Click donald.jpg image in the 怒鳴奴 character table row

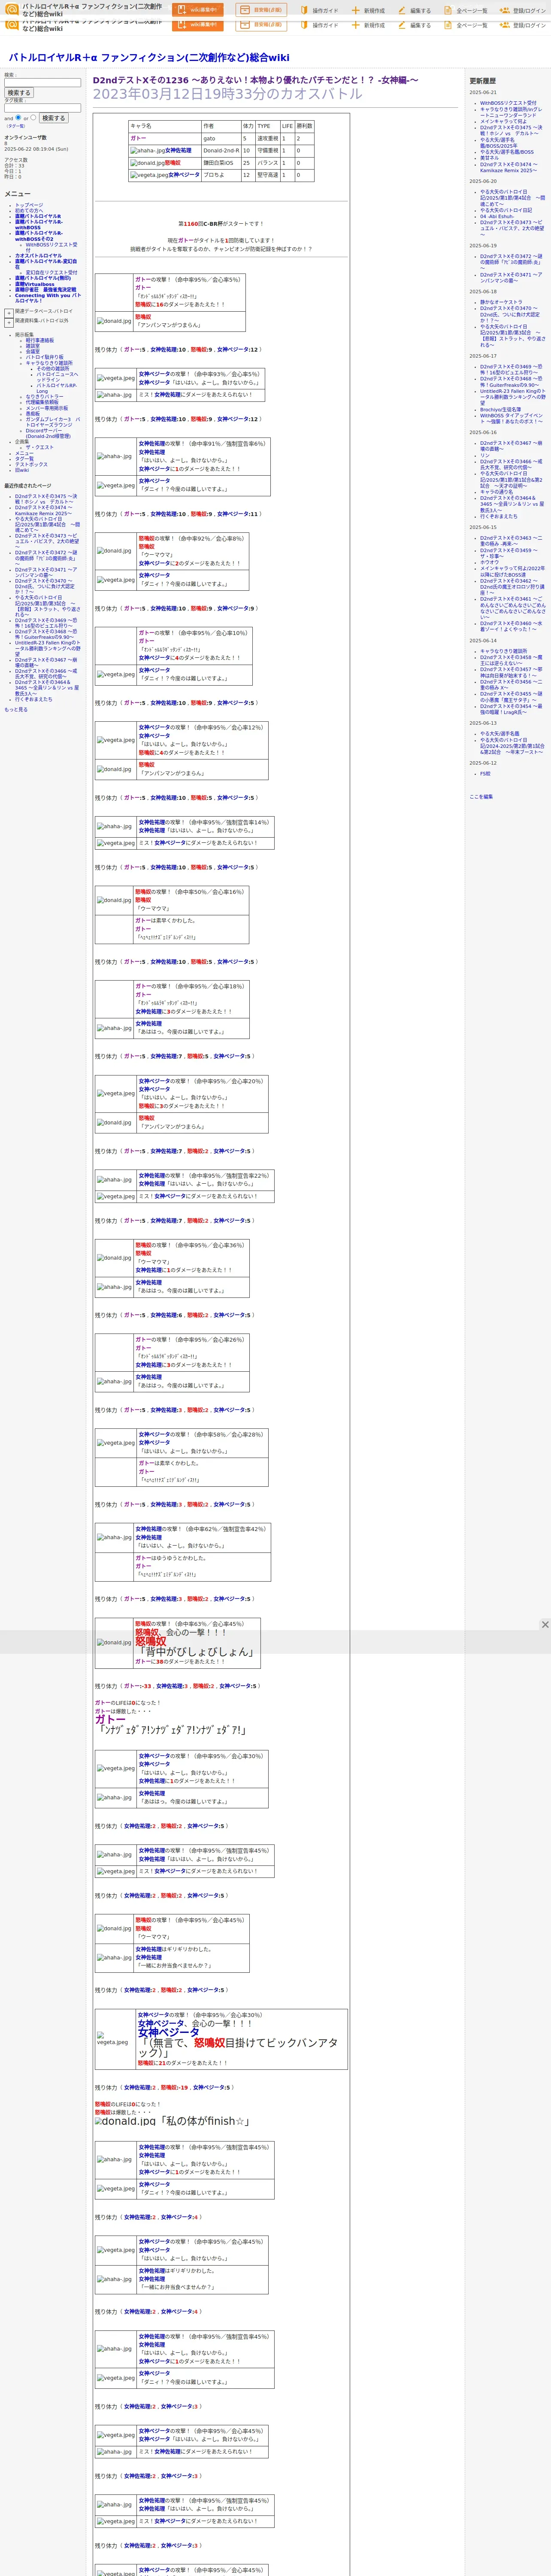coord(147,163)
